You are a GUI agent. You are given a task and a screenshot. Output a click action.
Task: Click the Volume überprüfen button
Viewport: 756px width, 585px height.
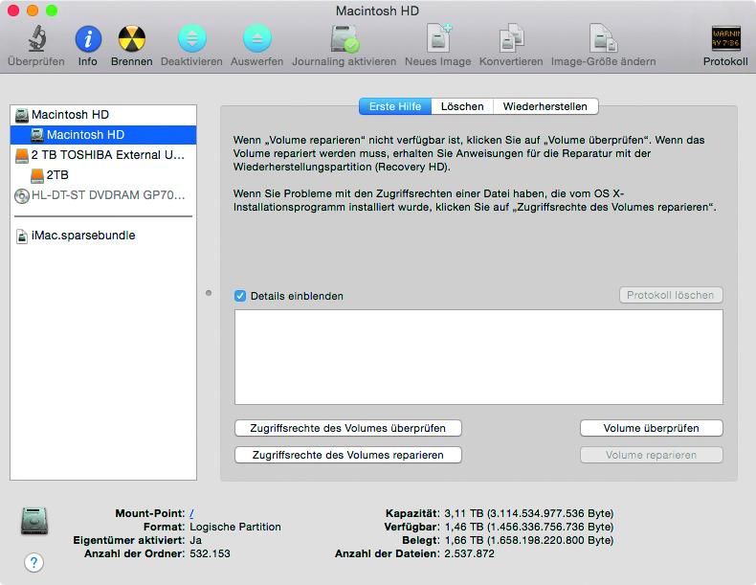pyautogui.click(x=652, y=428)
